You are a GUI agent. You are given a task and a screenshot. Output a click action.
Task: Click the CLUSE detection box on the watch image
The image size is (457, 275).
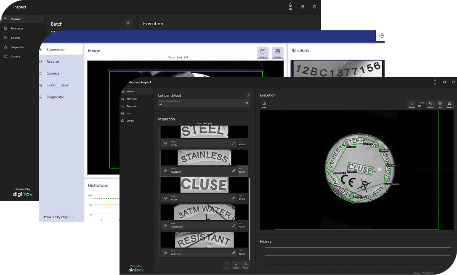coord(360,168)
